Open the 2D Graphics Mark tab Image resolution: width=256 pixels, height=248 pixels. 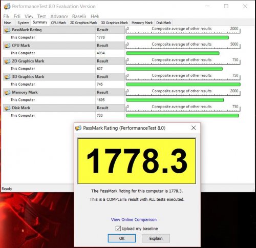83,23
